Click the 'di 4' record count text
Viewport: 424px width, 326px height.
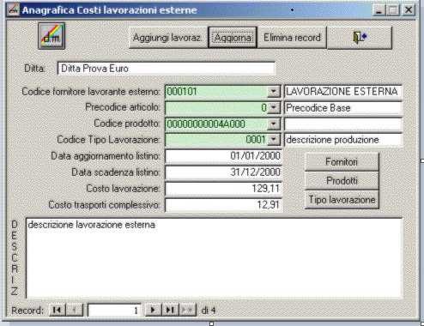tap(209, 311)
